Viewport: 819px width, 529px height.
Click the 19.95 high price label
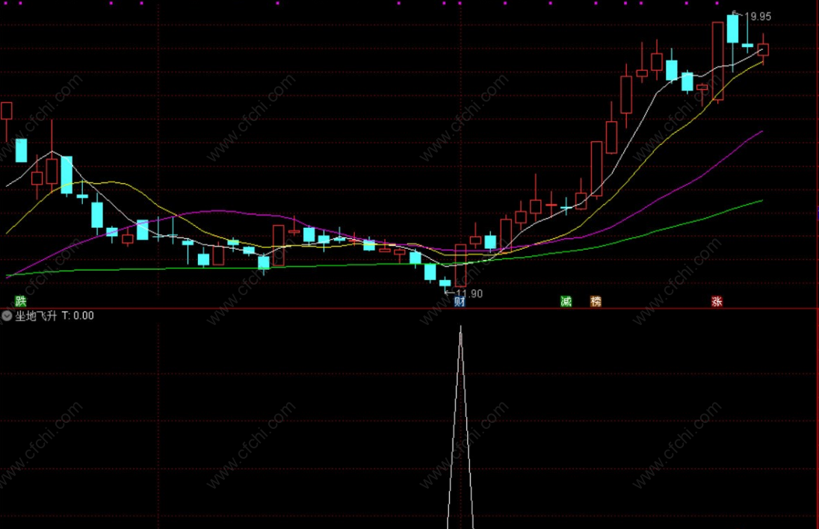pos(757,16)
